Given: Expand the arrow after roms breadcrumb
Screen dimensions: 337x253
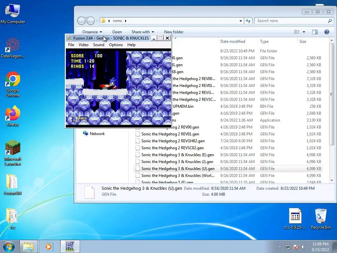Looking at the screenshot, I should pyautogui.click(x=125, y=21).
